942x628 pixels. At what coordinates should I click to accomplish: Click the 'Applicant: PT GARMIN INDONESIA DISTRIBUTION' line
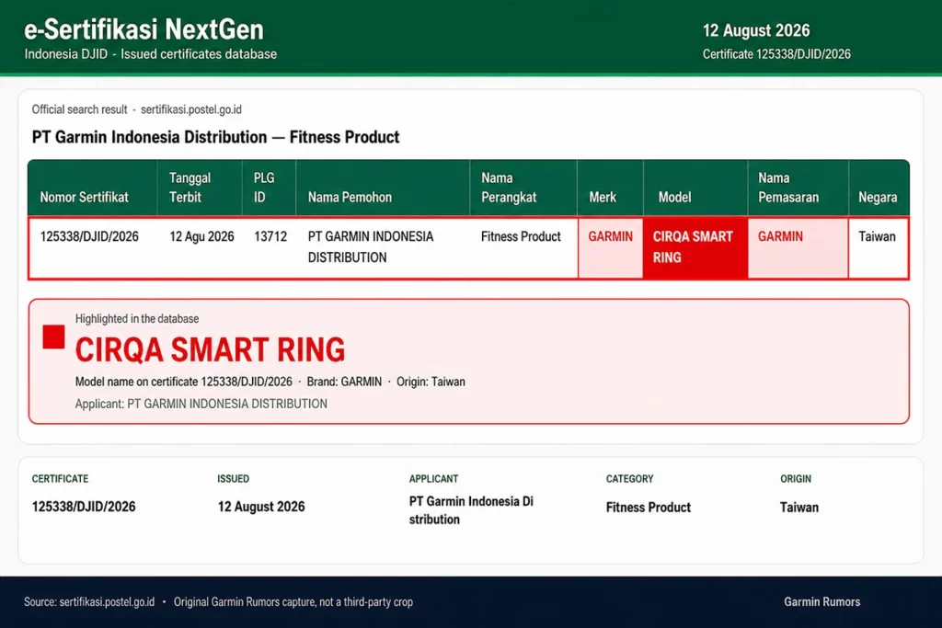click(201, 404)
